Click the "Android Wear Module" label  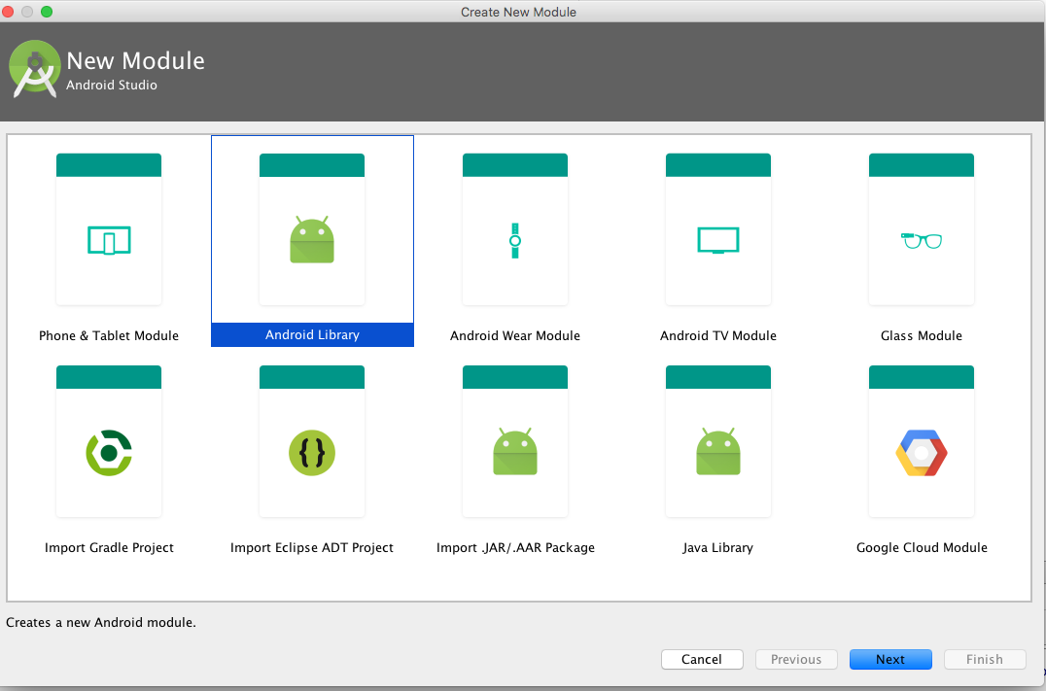click(515, 335)
